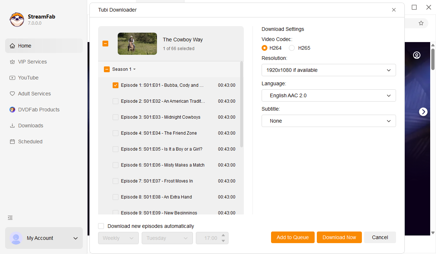The width and height of the screenshot is (436, 254).
Task: Click the Downloads arrow icon in sidebar
Action: [x=12, y=126]
